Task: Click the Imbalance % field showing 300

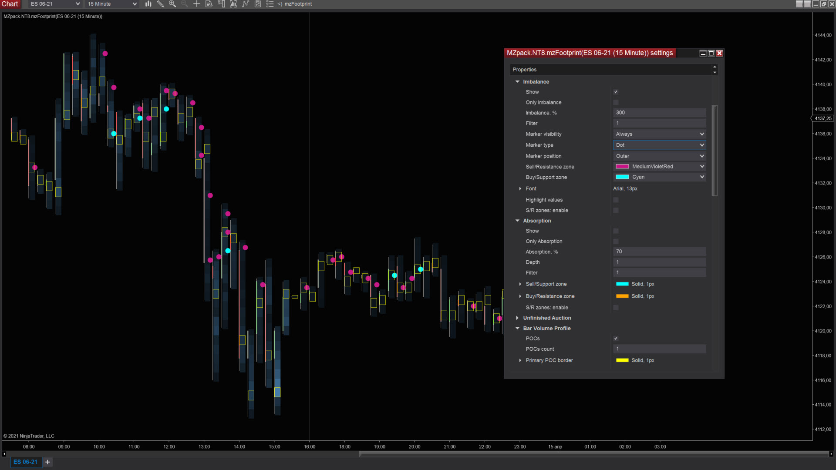Action: (x=659, y=113)
